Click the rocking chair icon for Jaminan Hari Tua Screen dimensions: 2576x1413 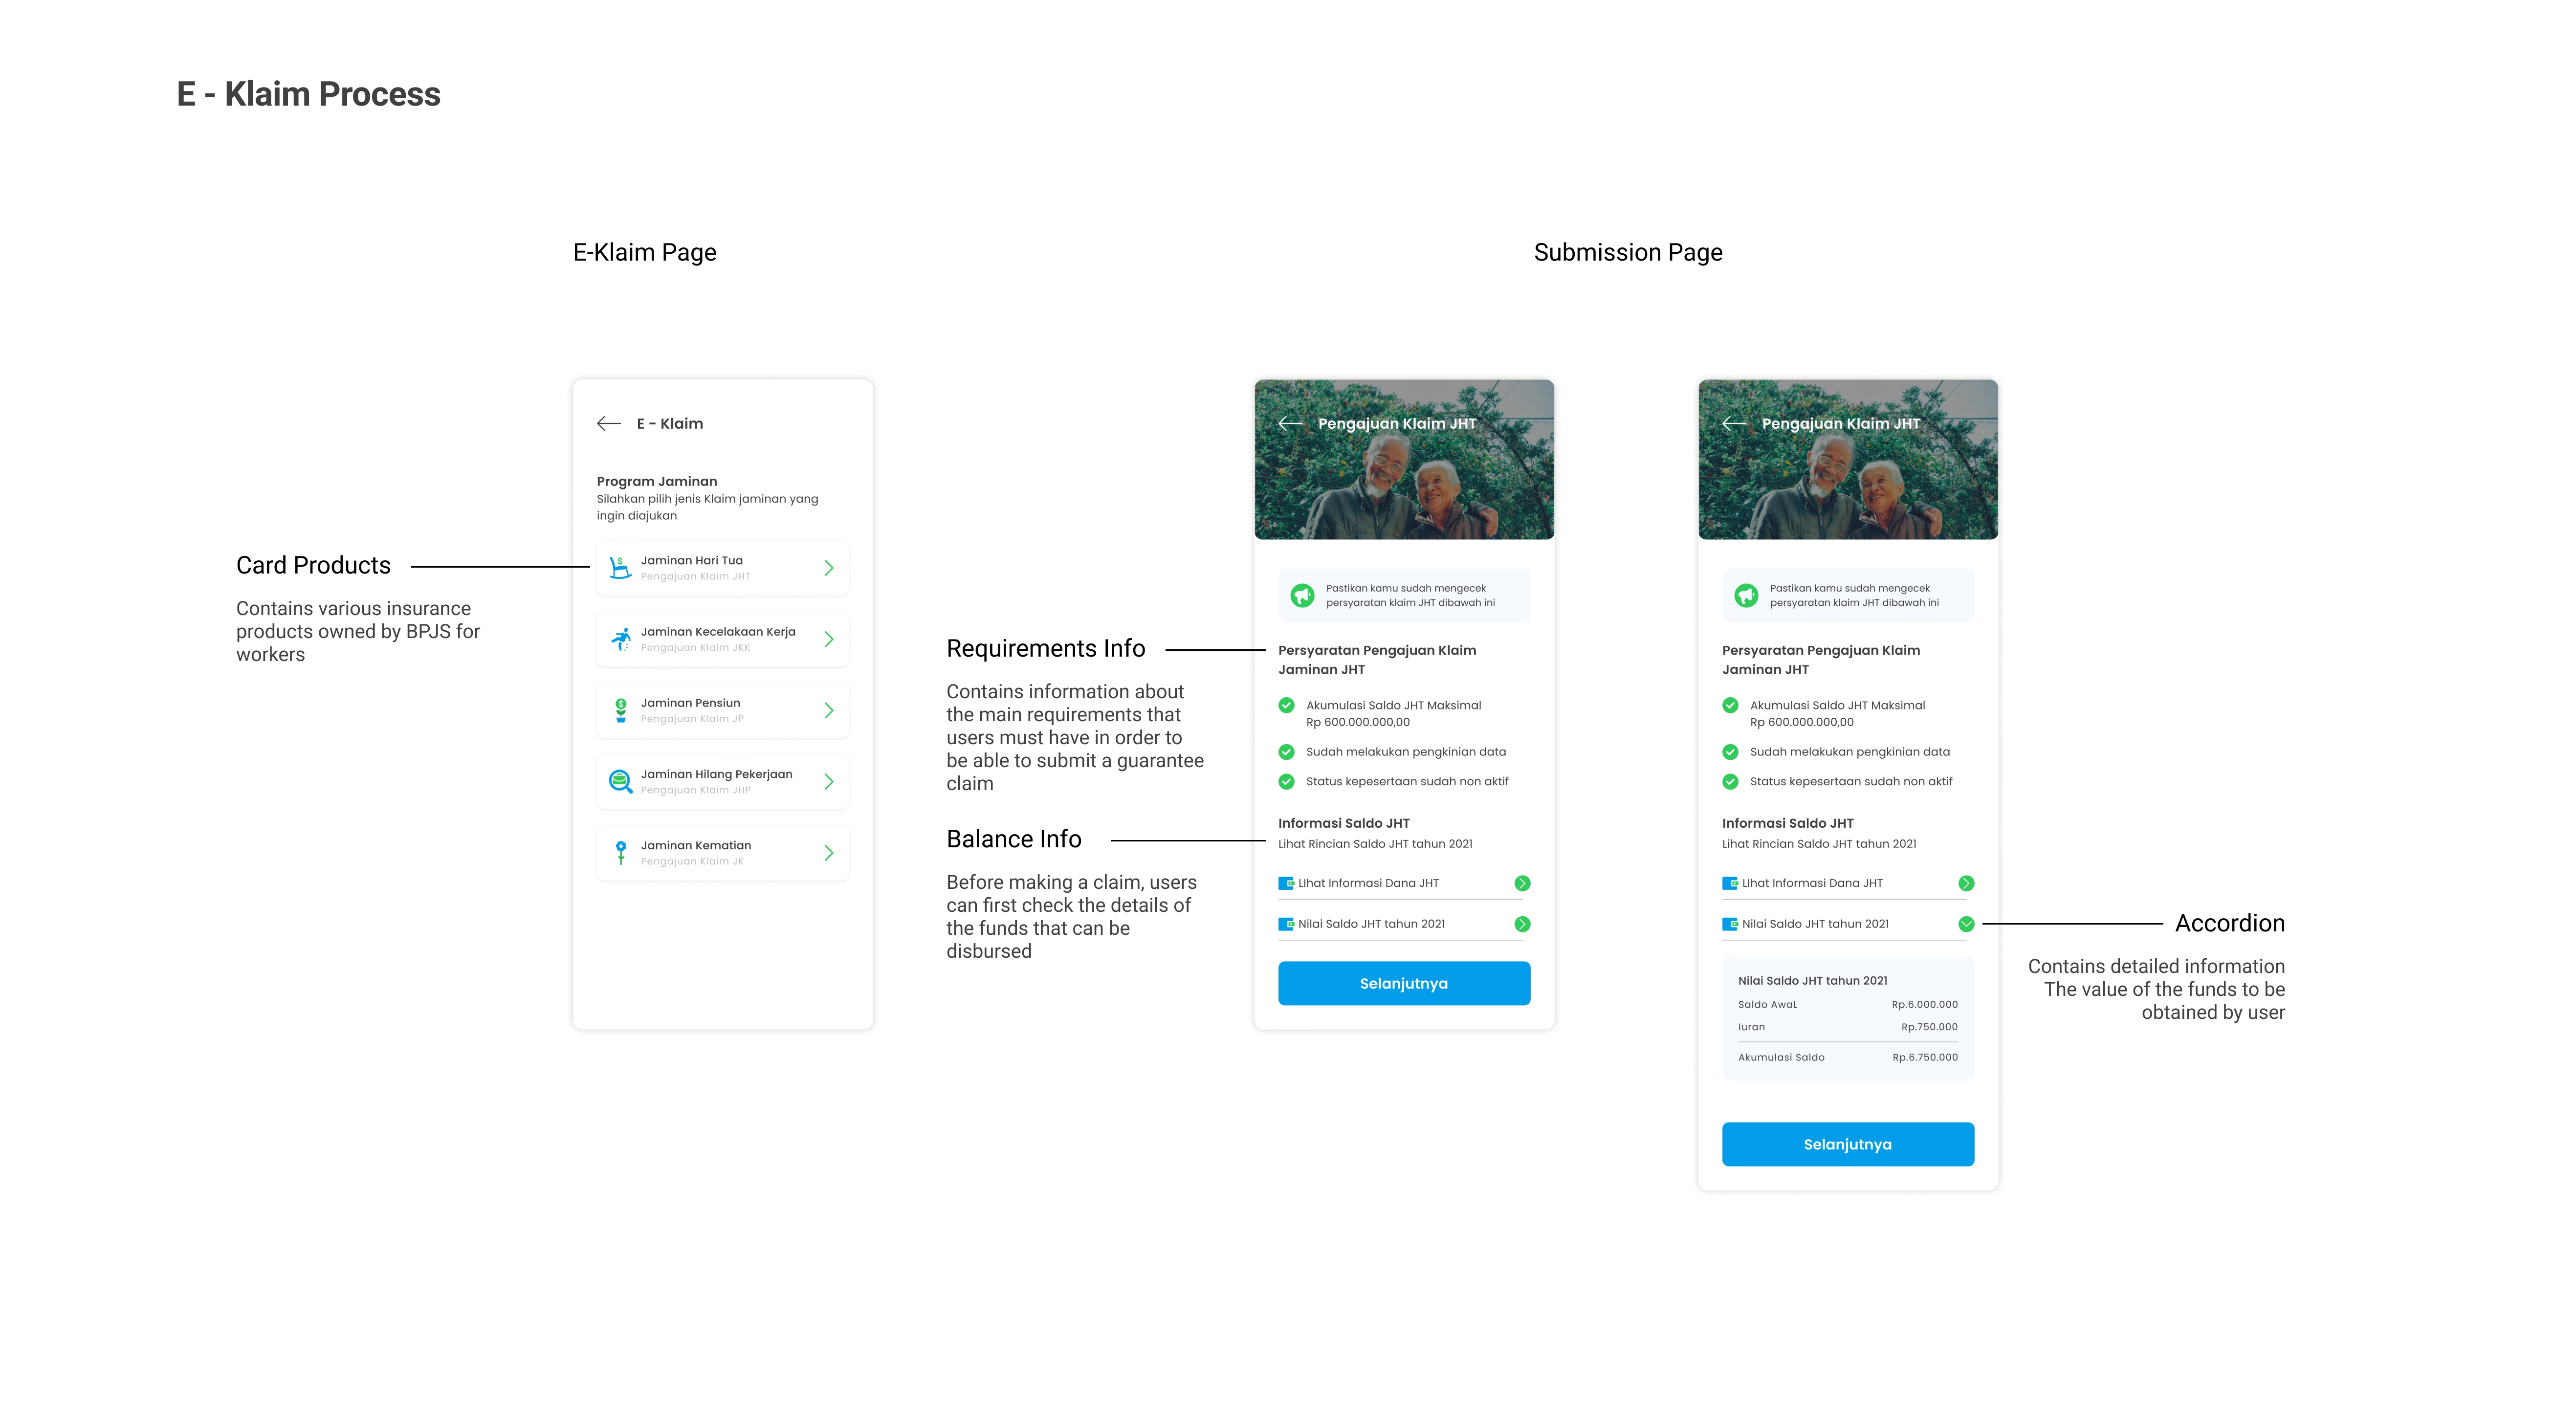620,568
